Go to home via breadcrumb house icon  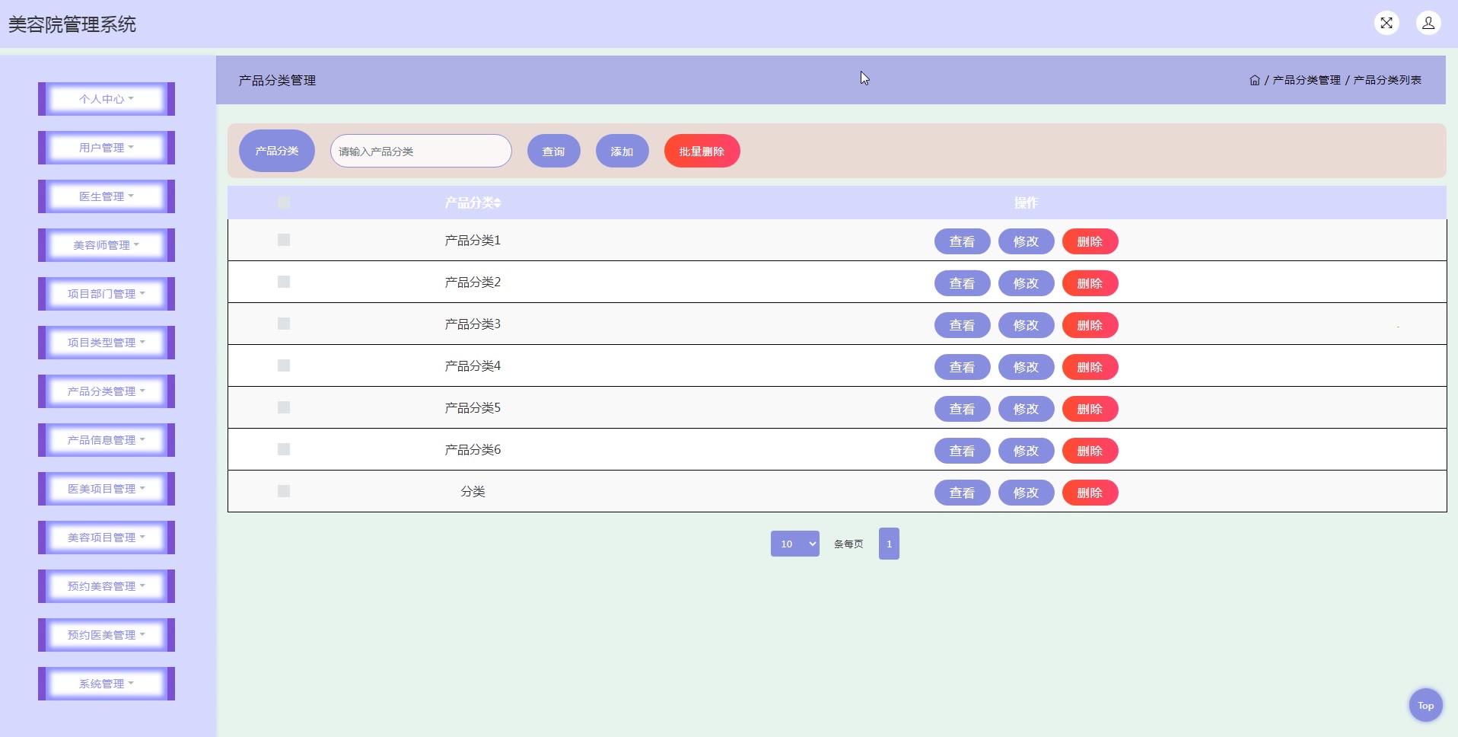tap(1255, 80)
